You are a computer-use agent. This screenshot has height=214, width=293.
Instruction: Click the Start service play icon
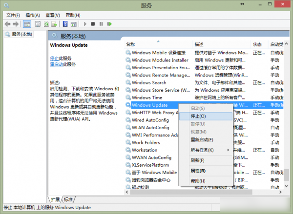tap(85, 24)
